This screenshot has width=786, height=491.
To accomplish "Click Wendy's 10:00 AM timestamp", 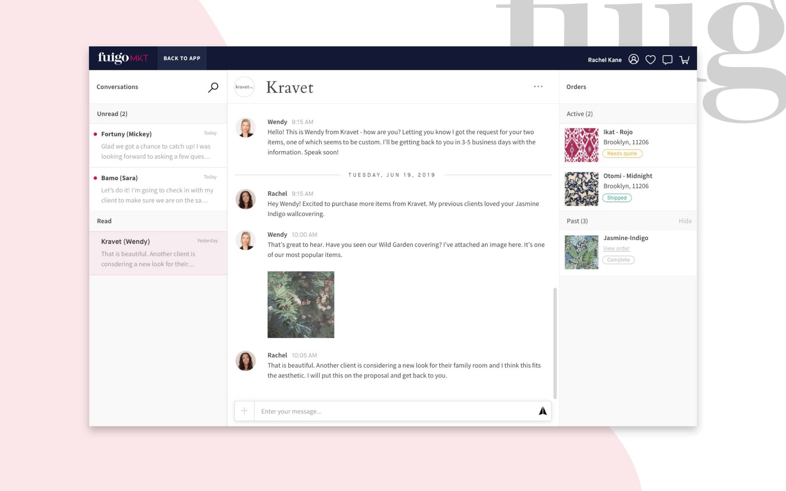I will [304, 235].
